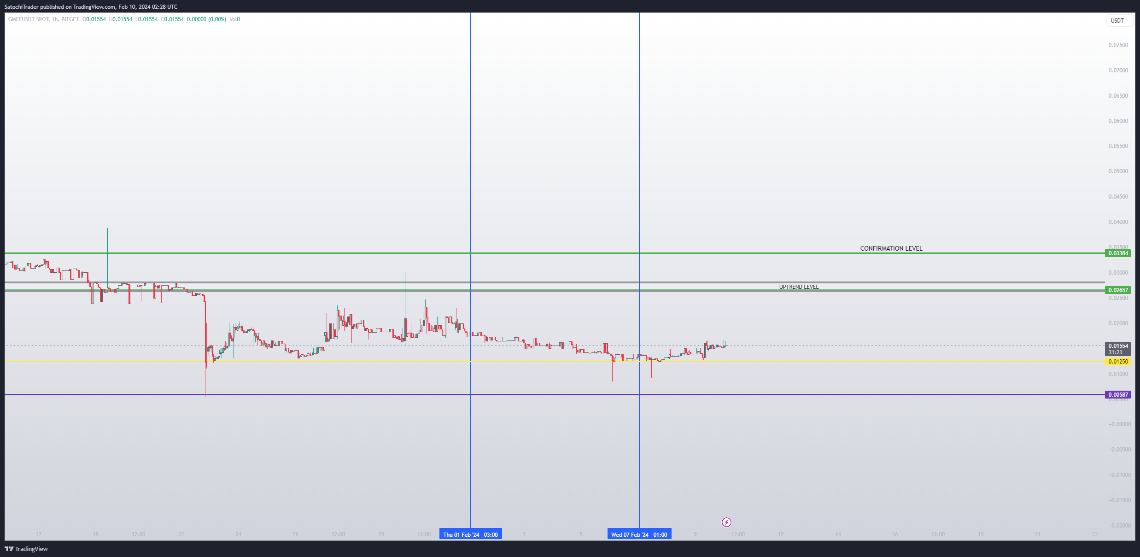1140x557 pixels.
Task: Click the TradingView logo at bottom left
Action: [x=26, y=549]
